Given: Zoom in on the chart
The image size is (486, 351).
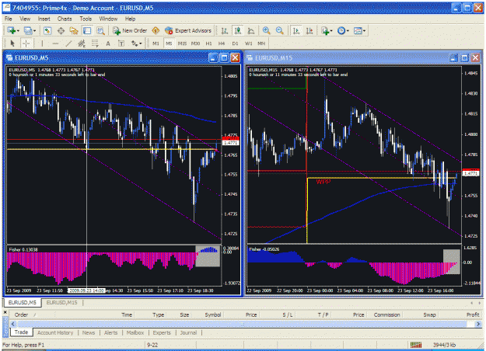Looking at the screenshot, I should (x=266, y=30).
